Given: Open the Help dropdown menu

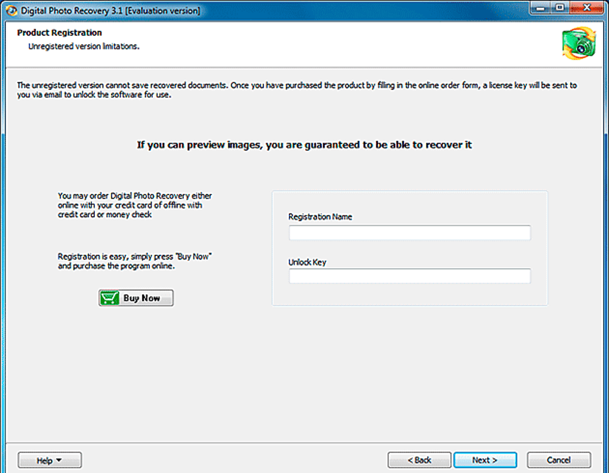Looking at the screenshot, I should pyautogui.click(x=50, y=460).
